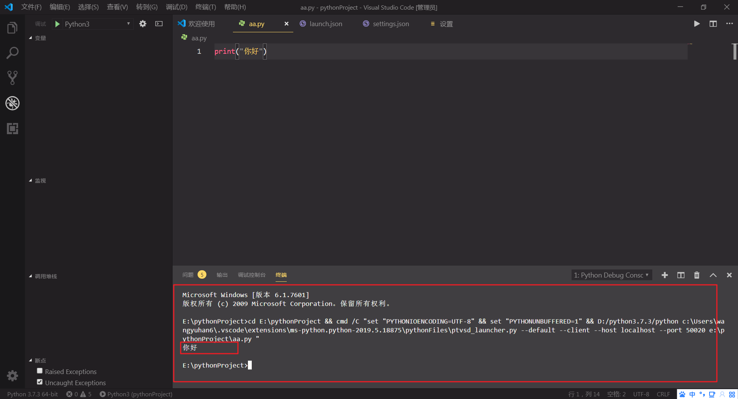738x399 pixels.
Task: Open the 选择(S) menu
Action: pyautogui.click(x=88, y=7)
